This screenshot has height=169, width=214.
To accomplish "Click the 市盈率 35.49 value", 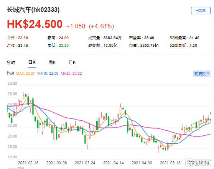I will 142,38.
